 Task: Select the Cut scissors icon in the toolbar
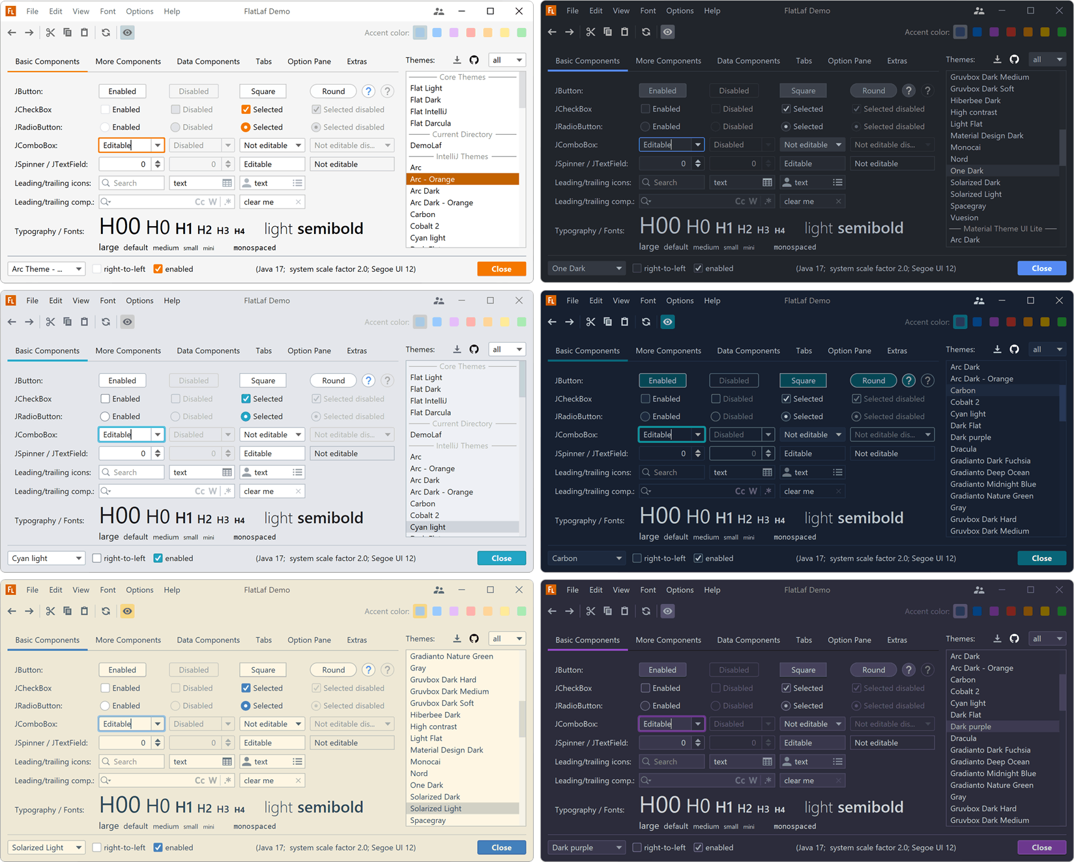click(50, 32)
